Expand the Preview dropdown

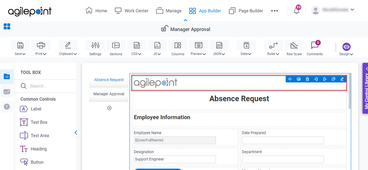click(x=204, y=54)
